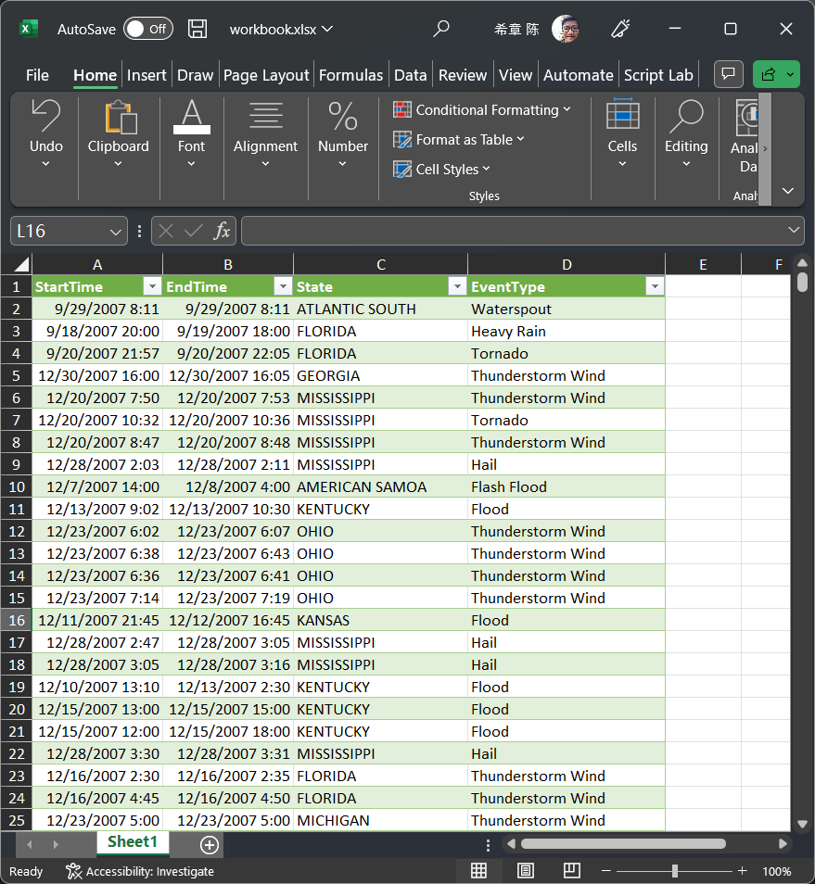Click the vertical scroll down arrow
Image resolution: width=815 pixels, height=884 pixels.
(x=803, y=824)
